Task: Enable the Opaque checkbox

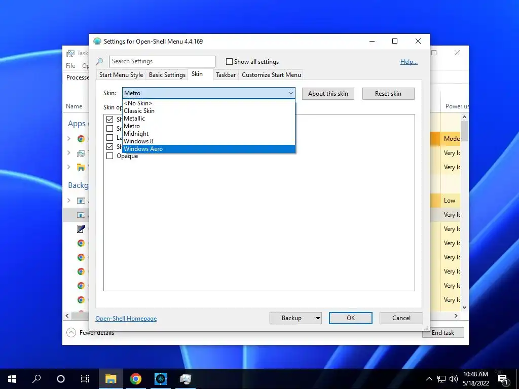Action: tap(109, 156)
